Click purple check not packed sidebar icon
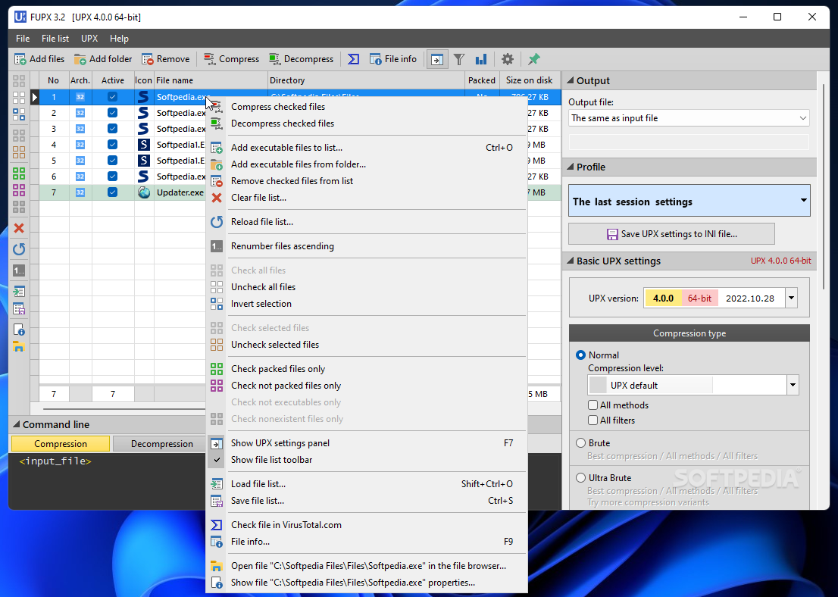The height and width of the screenshot is (597, 838). coord(19,189)
